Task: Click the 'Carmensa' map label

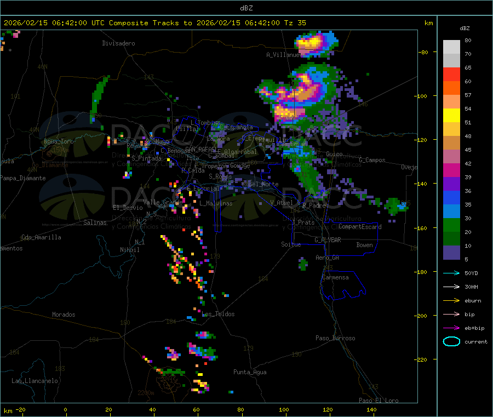Action: (x=335, y=277)
